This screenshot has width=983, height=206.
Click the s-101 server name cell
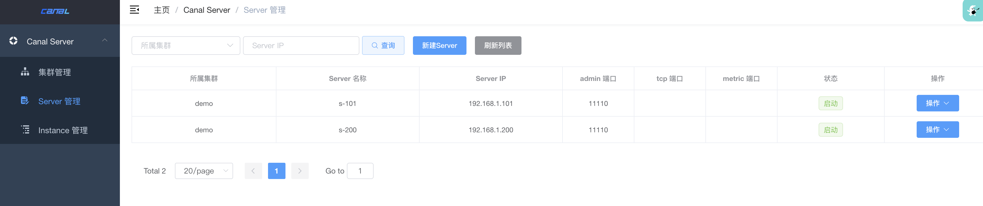[347, 103]
